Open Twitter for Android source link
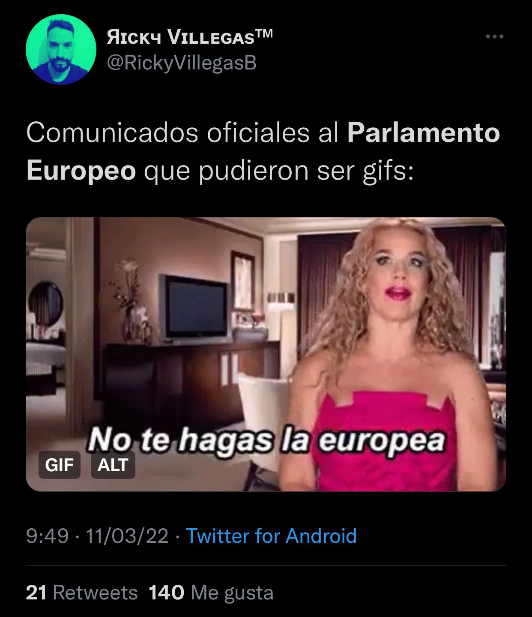Screen dimensions: 532x617 pos(271,536)
